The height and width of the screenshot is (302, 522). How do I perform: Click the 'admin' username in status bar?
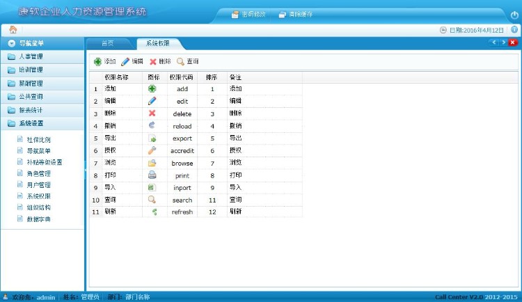46,297
